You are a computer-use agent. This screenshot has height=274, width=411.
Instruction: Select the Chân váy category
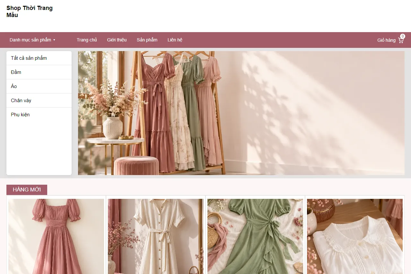39,101
